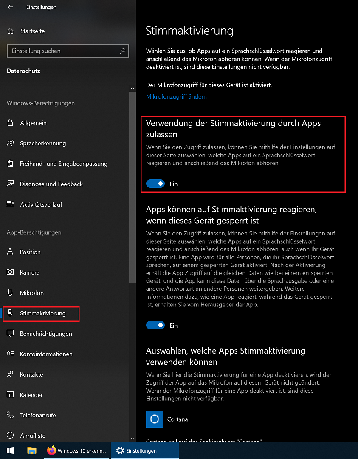Click 'Auswählen, welche Apps Stimmaktivierung' heading
This screenshot has width=358, height=459.
coord(226,356)
